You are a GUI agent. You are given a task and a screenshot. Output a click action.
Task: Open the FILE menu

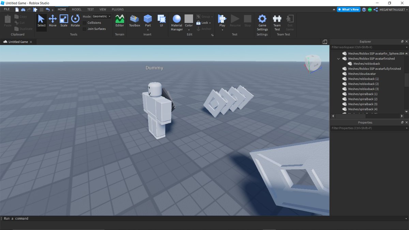coord(7,10)
